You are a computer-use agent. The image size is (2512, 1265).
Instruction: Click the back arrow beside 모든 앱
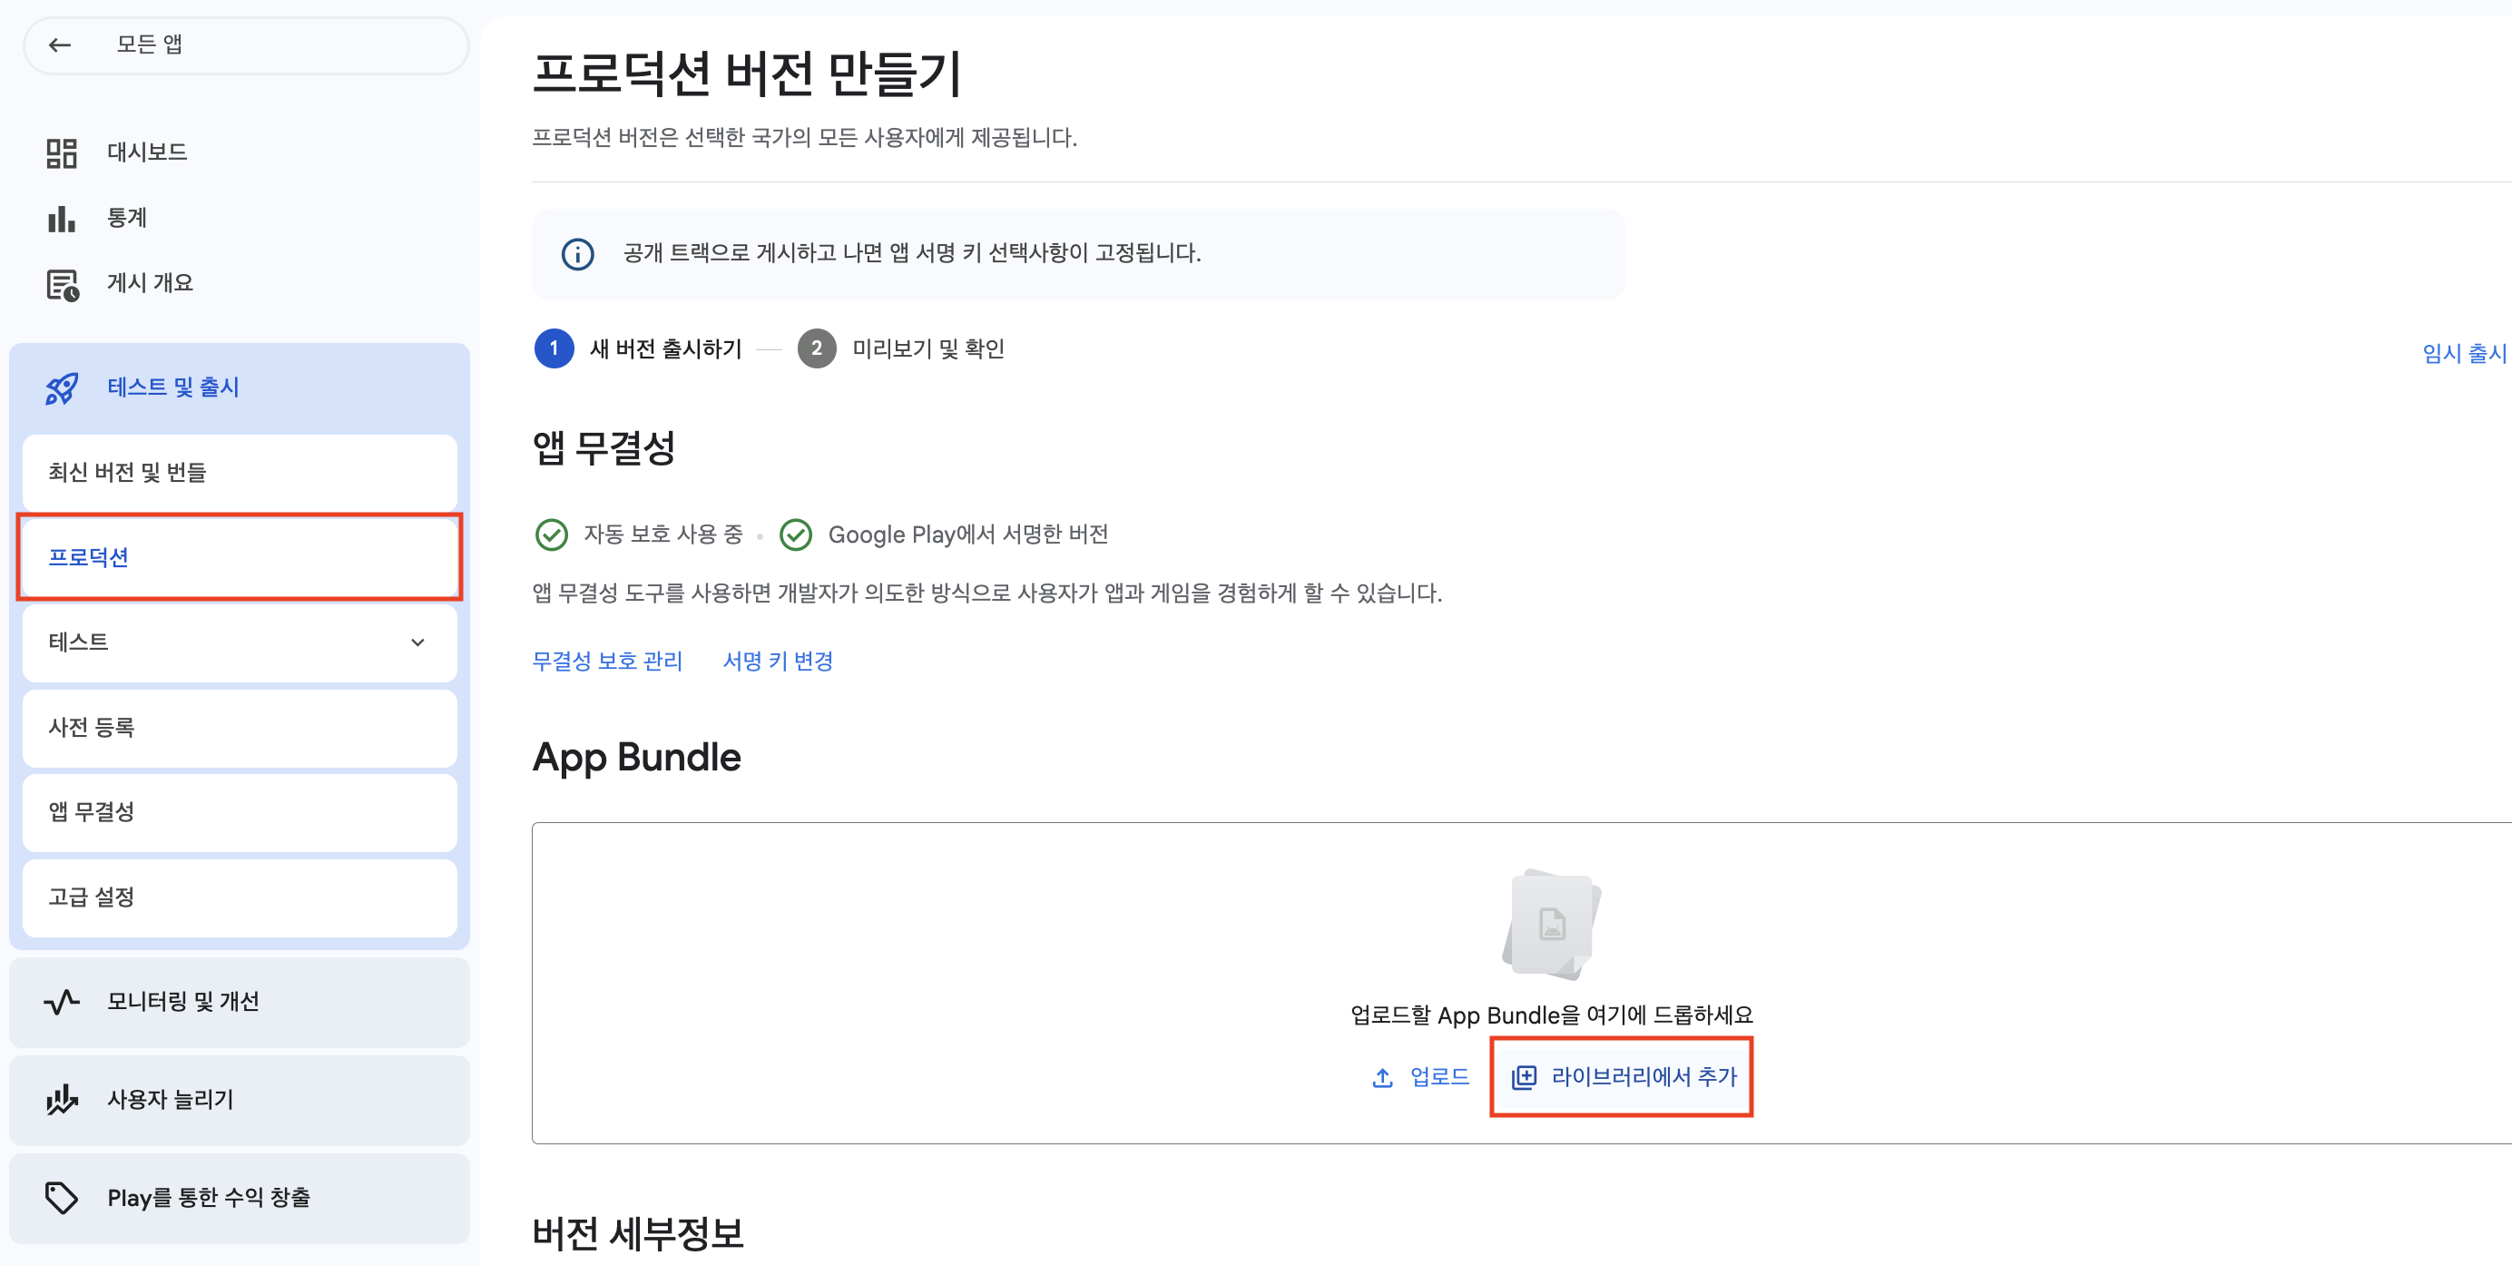(x=60, y=44)
